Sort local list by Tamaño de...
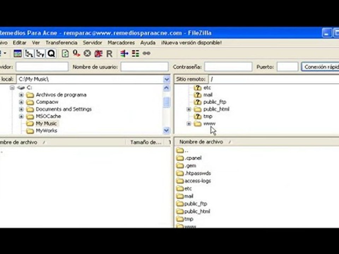The height and width of the screenshot is (254, 339). coord(146,142)
